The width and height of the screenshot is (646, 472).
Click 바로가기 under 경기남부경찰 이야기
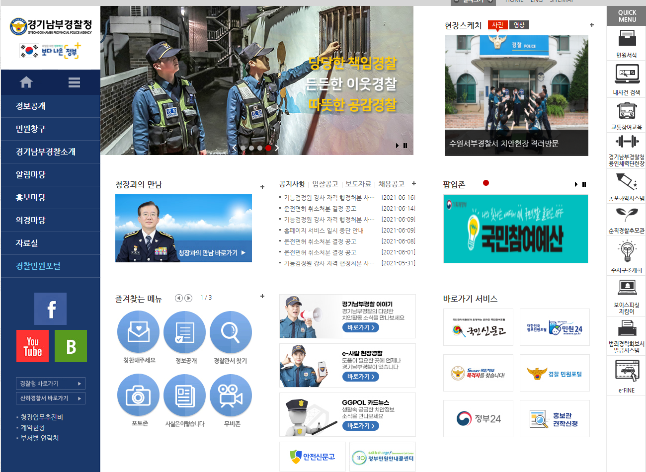coord(361,327)
